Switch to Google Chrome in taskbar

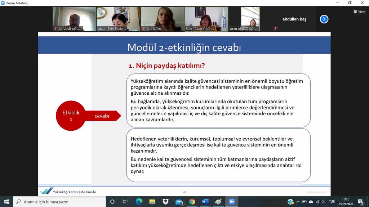[x=192, y=202]
